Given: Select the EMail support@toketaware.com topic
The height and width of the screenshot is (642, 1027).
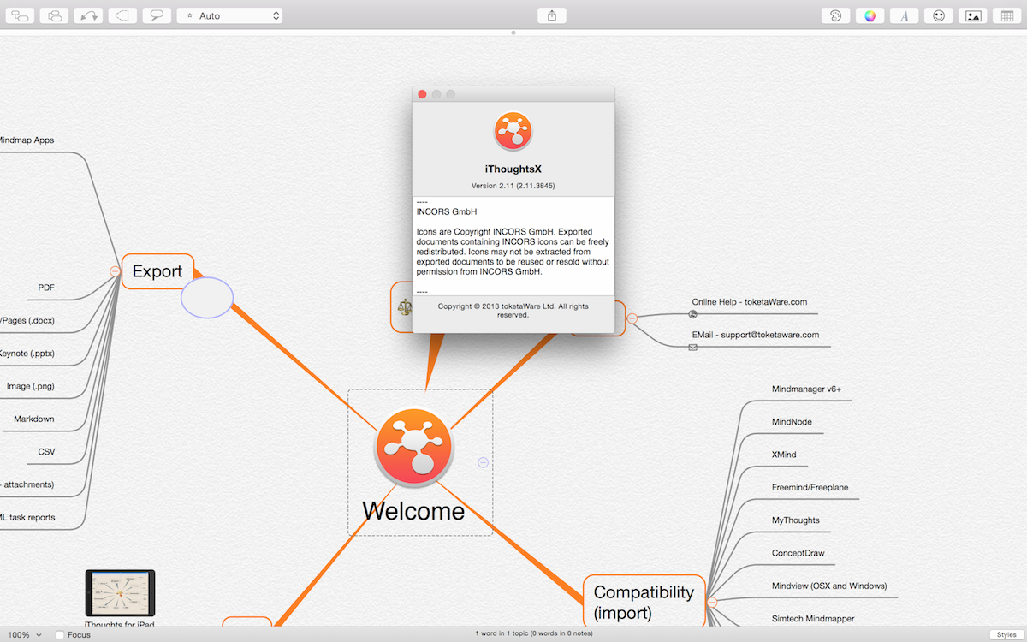Looking at the screenshot, I should click(x=756, y=335).
